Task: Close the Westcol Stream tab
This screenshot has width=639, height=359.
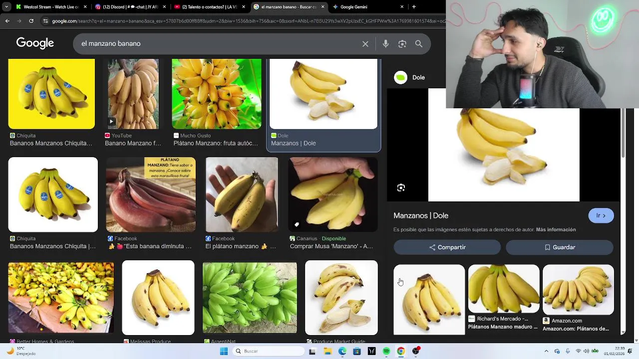Action: 85,7
